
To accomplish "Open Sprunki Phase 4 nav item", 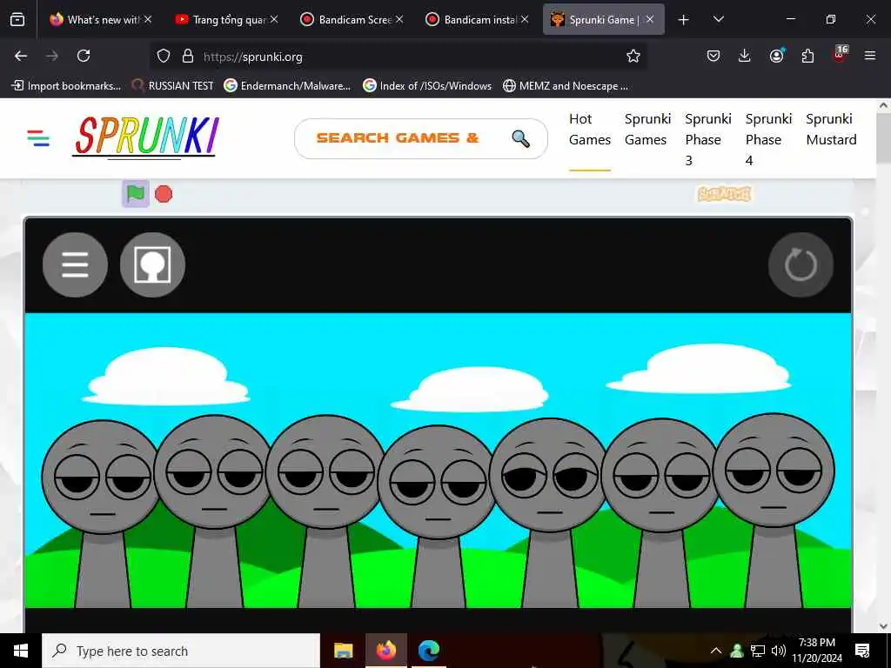I will 768,140.
